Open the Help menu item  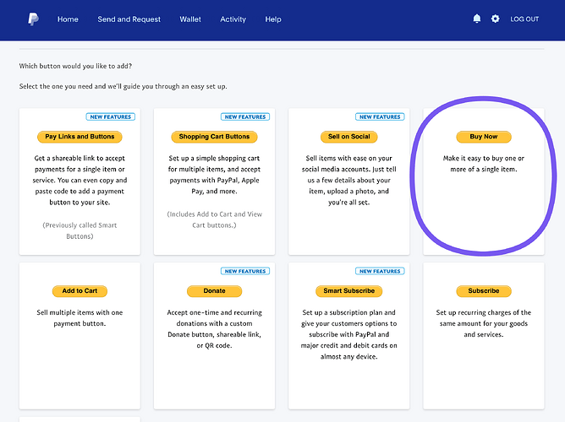pyautogui.click(x=273, y=19)
